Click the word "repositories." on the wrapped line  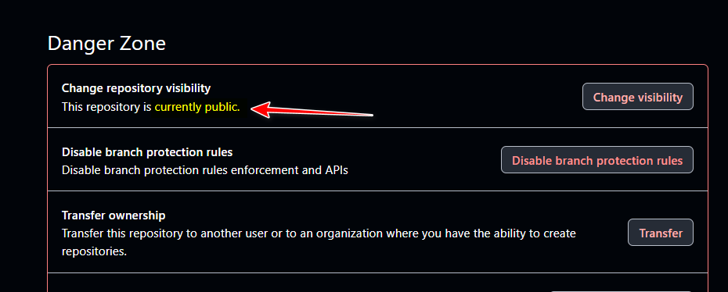[94, 252]
